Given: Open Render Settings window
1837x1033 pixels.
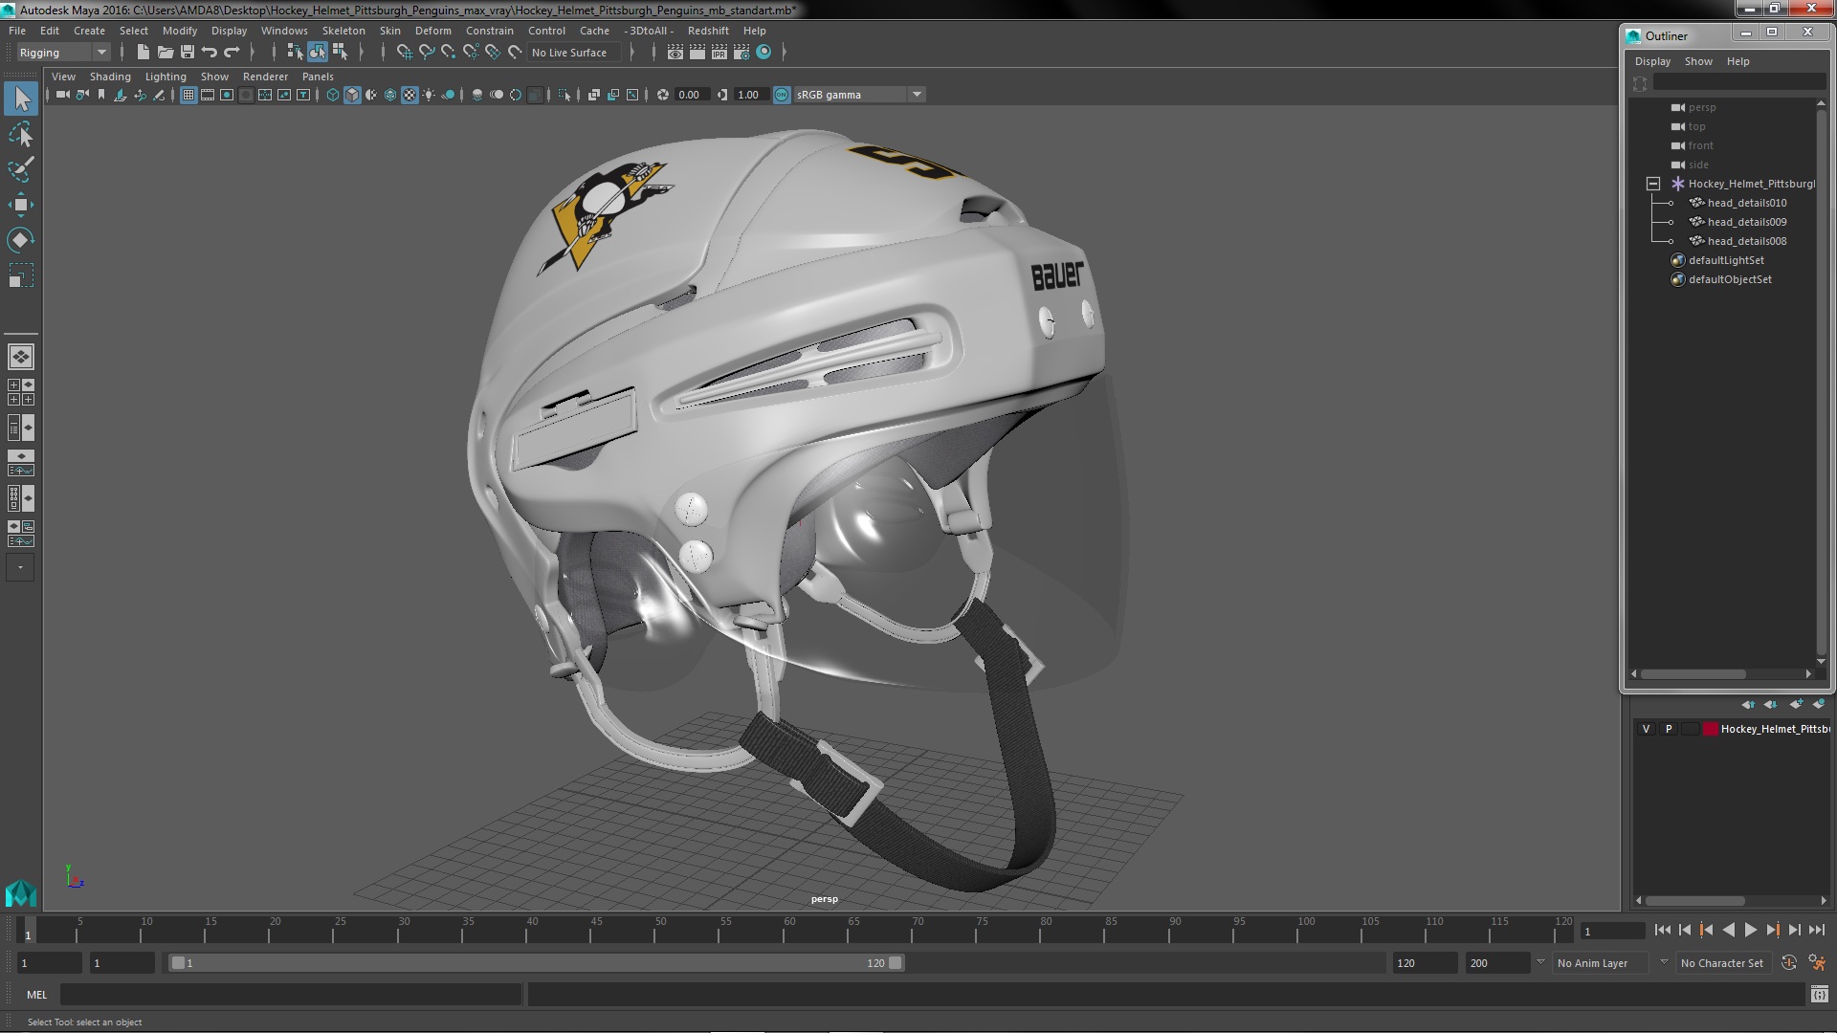Looking at the screenshot, I should point(741,52).
